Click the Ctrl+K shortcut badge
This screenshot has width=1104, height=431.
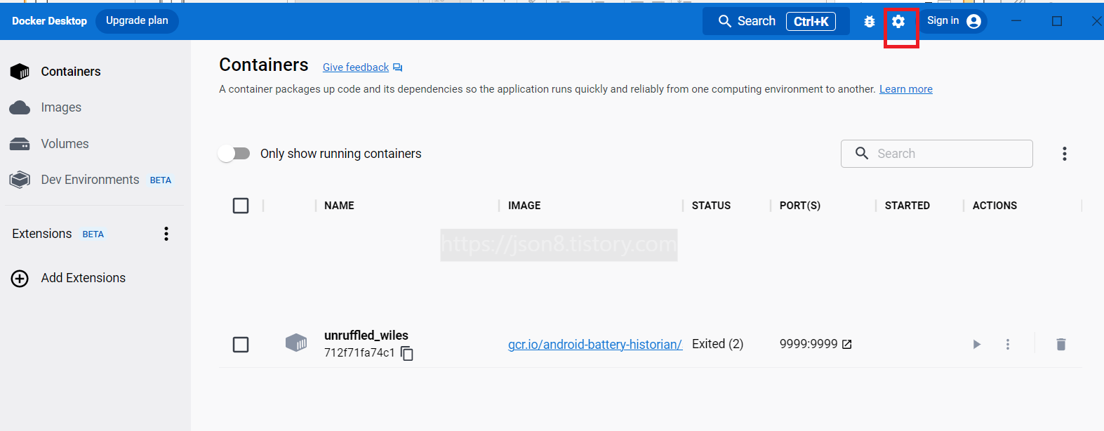pos(811,22)
